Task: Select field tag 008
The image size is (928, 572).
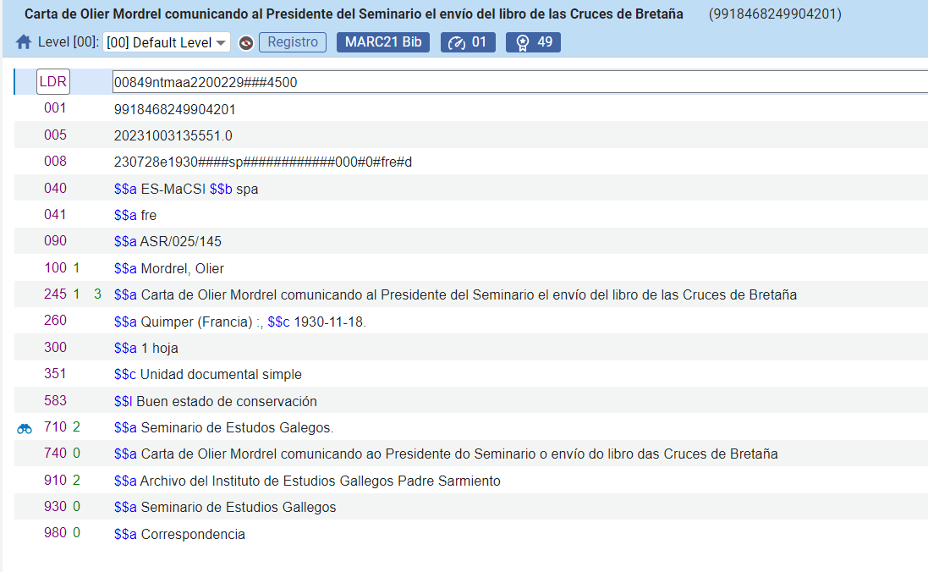Action: [x=55, y=161]
